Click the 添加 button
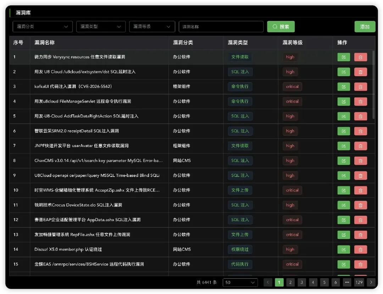Image resolution: width=383 pixels, height=294 pixels. click(x=365, y=27)
